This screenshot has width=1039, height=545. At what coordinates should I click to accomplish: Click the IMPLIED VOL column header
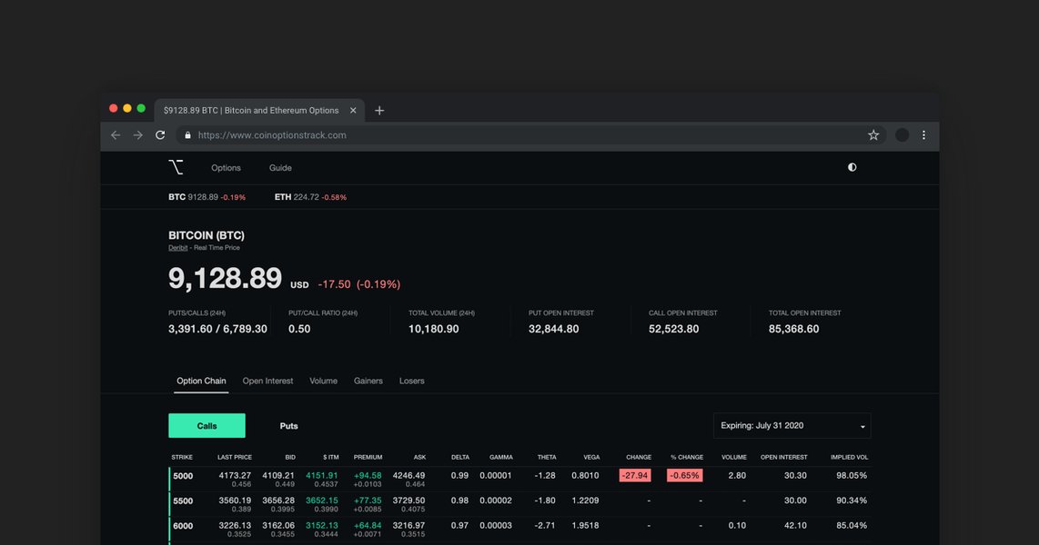point(850,457)
